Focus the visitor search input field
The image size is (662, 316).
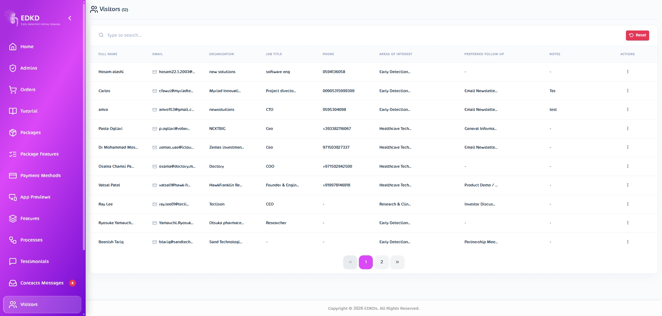[243, 35]
